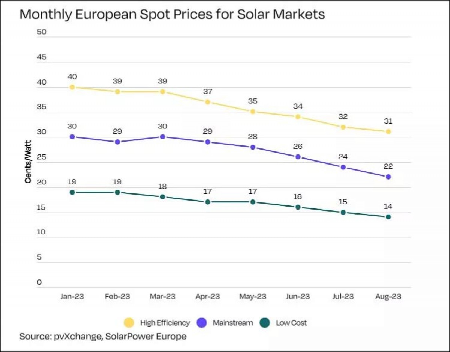
Task: Click the Cents/Watt y-axis title
Action: click(28, 162)
